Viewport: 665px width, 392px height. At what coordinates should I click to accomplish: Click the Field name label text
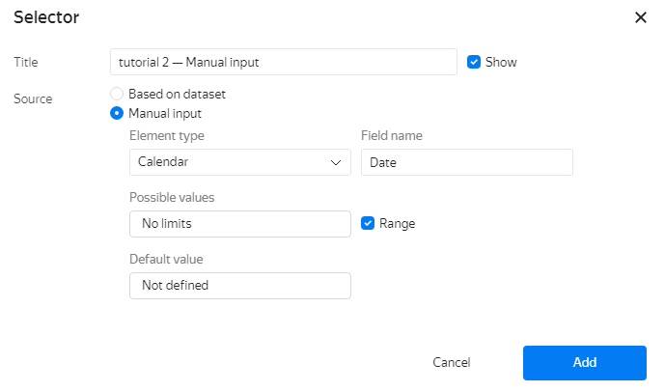point(392,136)
